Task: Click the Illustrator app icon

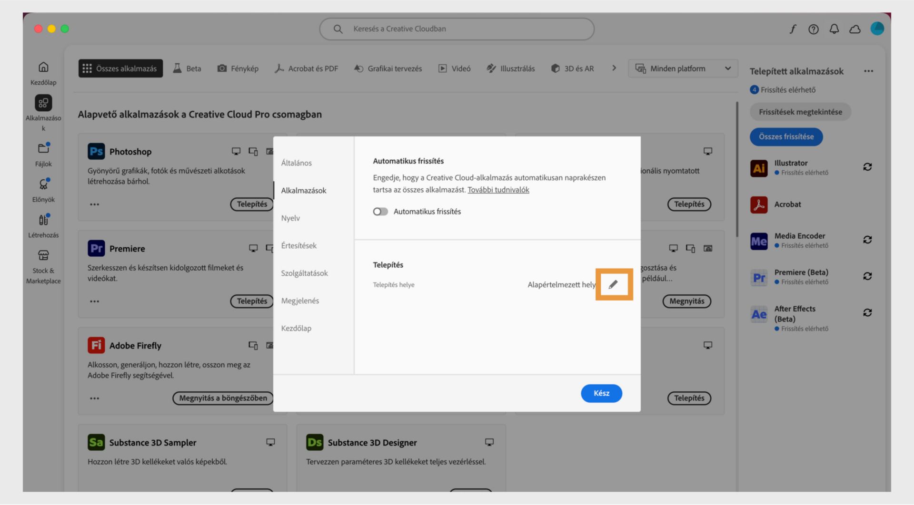Action: click(759, 168)
